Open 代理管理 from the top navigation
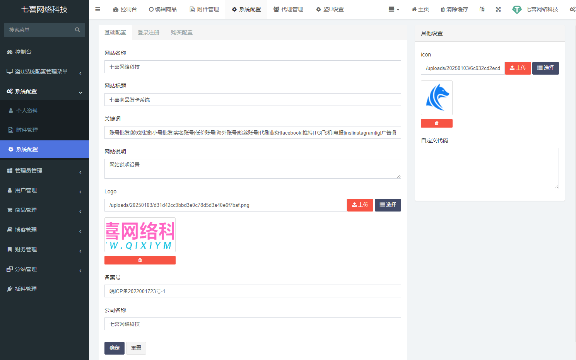Image resolution: width=576 pixels, height=360 pixels. point(288,9)
